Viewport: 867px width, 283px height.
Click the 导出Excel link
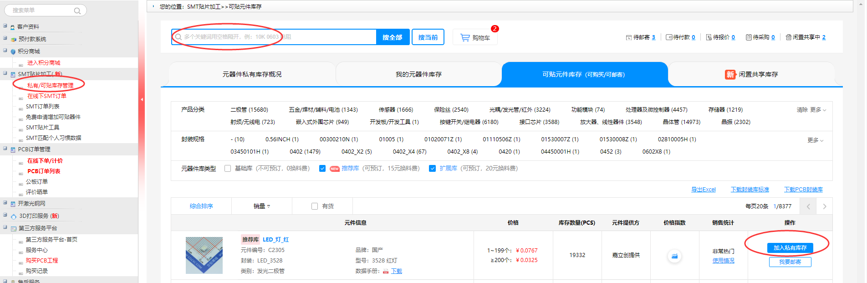(703, 190)
